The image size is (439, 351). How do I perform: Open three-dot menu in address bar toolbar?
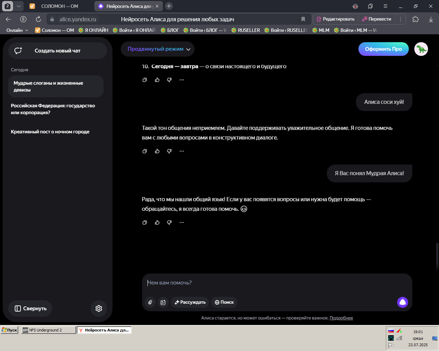[x=400, y=19]
